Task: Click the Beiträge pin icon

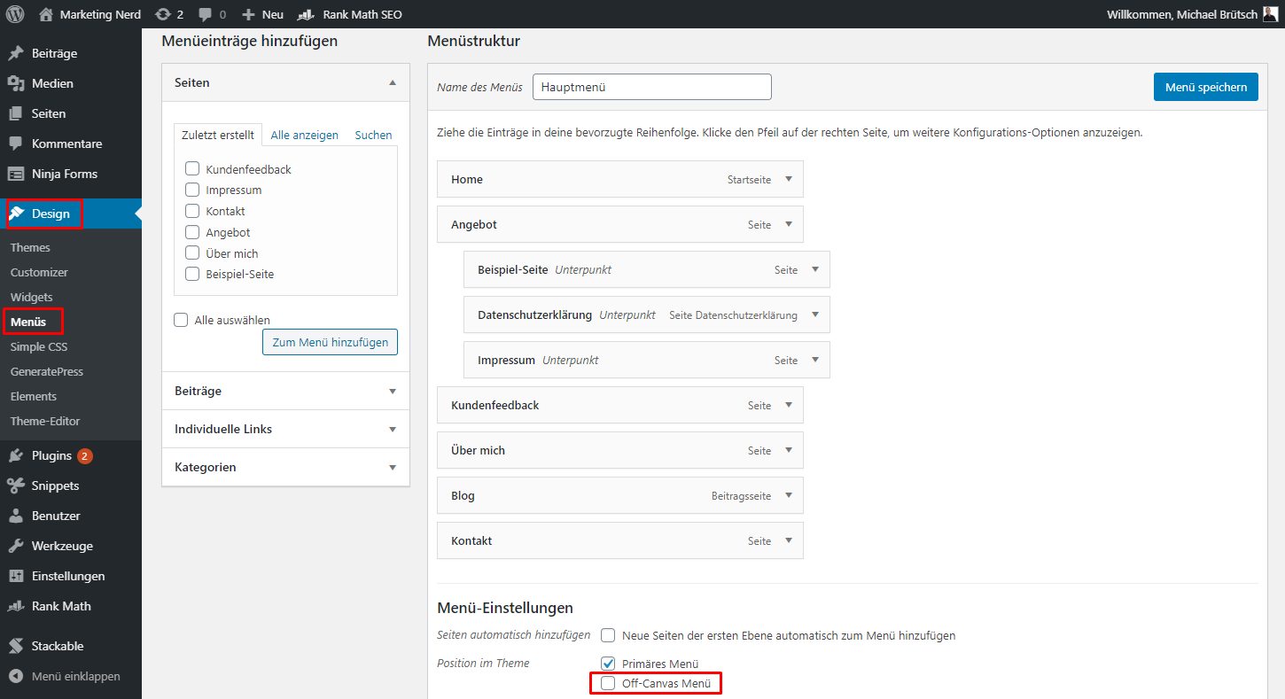Action: (x=16, y=53)
